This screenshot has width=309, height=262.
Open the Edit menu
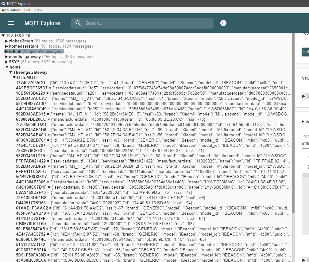coord(27,10)
